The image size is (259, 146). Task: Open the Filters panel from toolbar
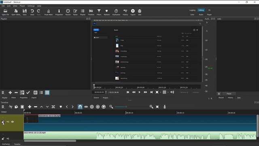coord(99,12)
